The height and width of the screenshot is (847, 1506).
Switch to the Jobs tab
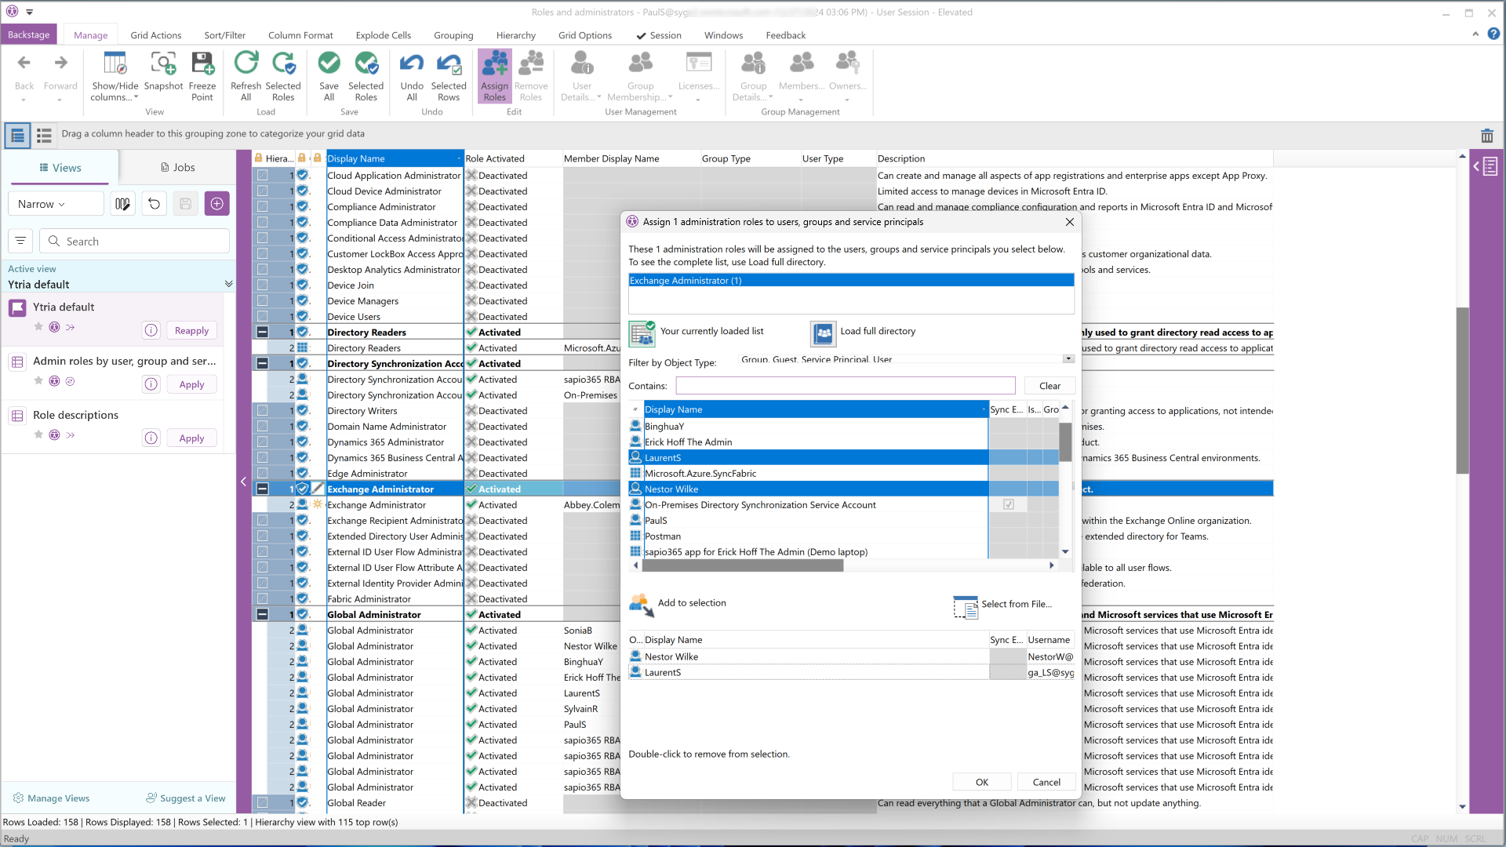(177, 168)
